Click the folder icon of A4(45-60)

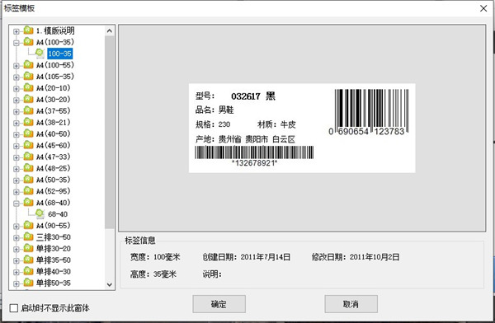[28, 145]
